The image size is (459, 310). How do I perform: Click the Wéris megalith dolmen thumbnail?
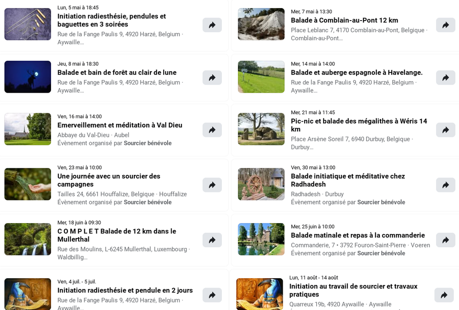(x=261, y=129)
